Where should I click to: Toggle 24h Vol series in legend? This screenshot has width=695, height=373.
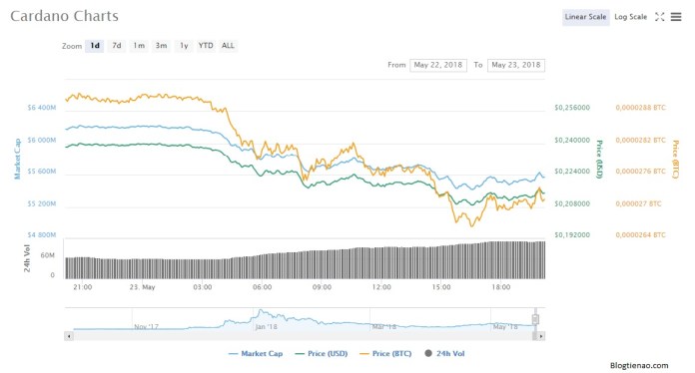click(x=444, y=353)
